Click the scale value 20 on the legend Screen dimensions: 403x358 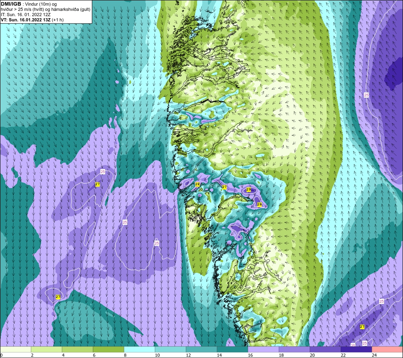tap(312, 355)
